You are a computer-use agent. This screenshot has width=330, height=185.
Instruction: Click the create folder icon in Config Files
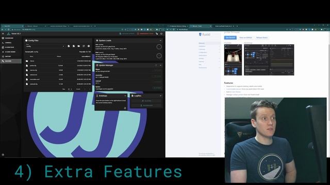79,46
